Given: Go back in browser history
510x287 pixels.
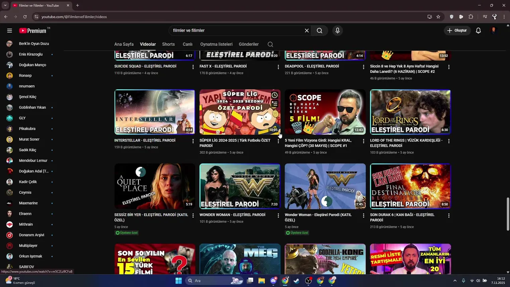Looking at the screenshot, I should point(6,17).
